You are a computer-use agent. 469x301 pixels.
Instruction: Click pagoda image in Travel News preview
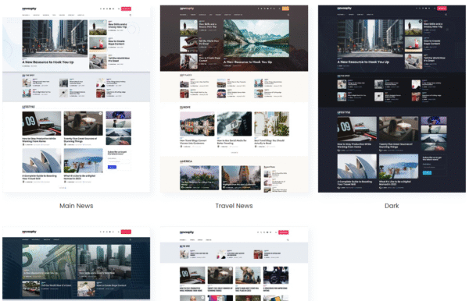(x=188, y=44)
